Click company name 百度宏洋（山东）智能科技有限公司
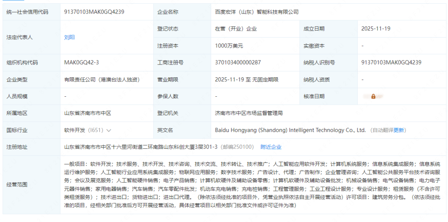Image resolution: width=448 pixels, height=222 pixels. click(x=257, y=12)
